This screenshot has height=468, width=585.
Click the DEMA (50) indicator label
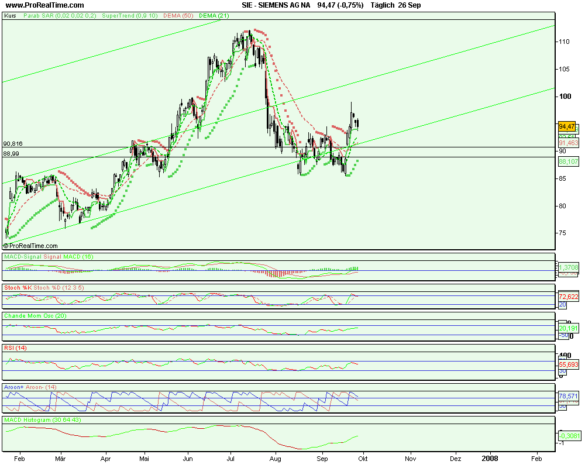point(178,16)
